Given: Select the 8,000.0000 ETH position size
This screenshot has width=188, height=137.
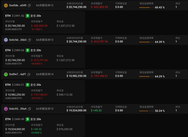Looking at the screenshot, I should click(14, 133).
